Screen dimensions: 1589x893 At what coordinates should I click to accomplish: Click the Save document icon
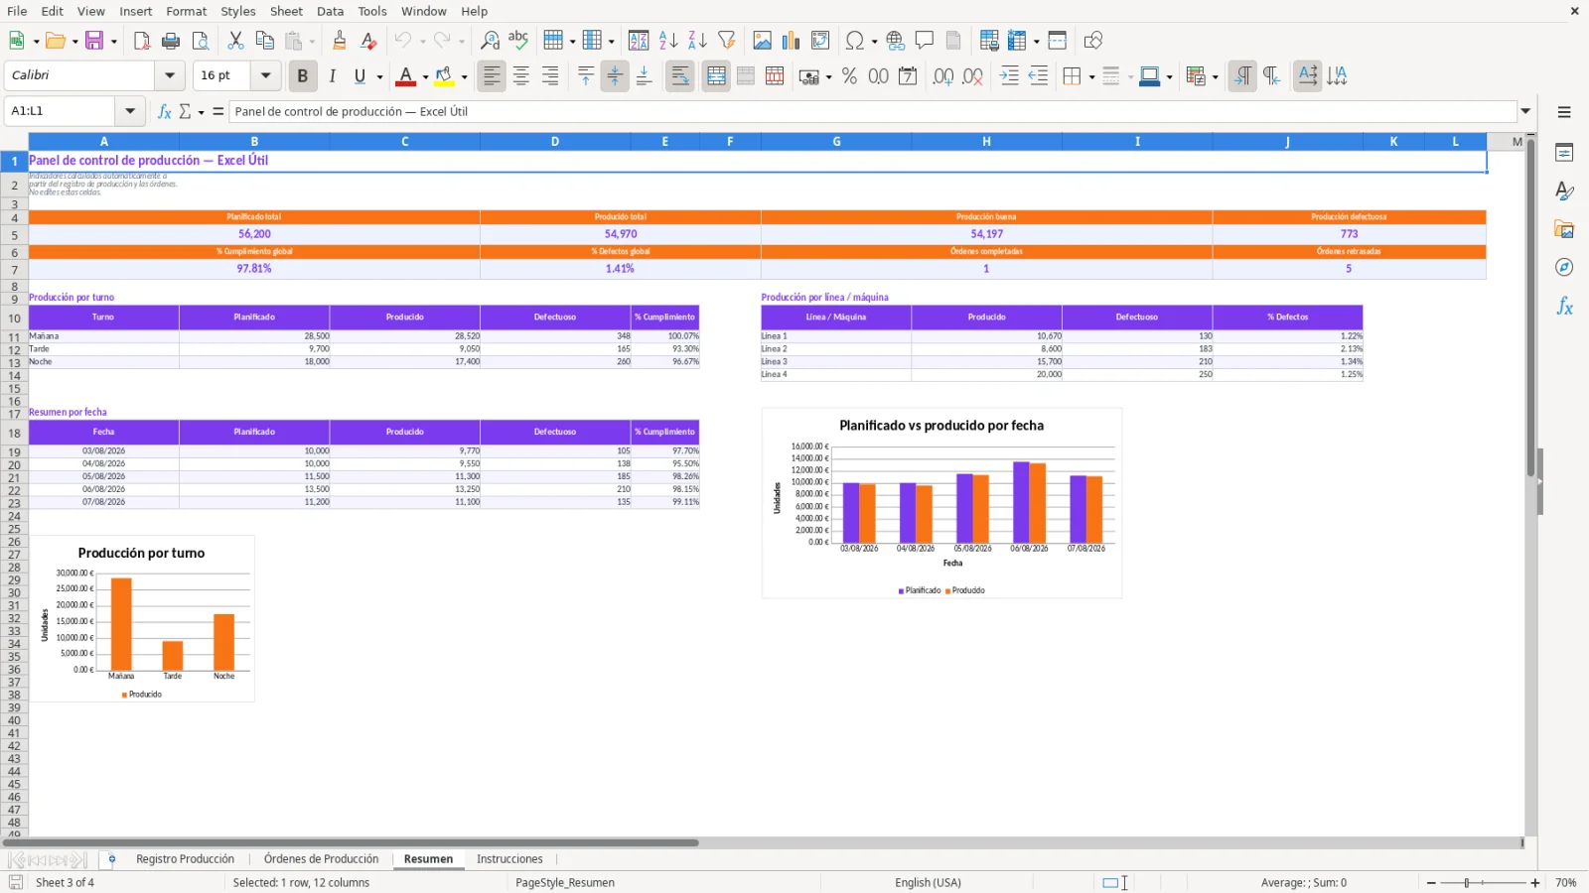94,41
